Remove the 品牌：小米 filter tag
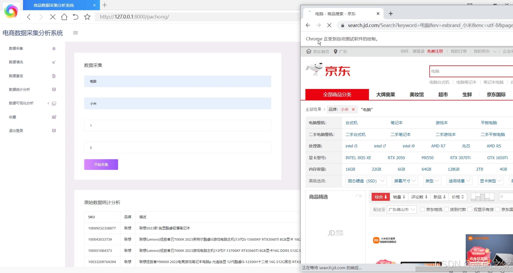 pyautogui.click(x=353, y=109)
